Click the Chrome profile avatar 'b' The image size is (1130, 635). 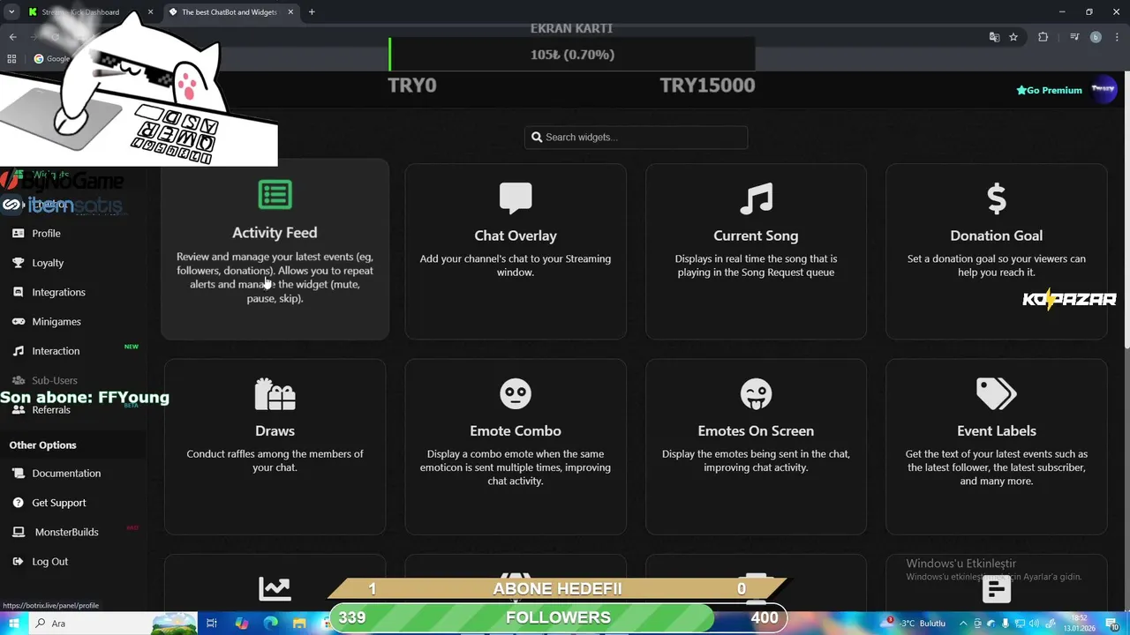pos(1096,37)
